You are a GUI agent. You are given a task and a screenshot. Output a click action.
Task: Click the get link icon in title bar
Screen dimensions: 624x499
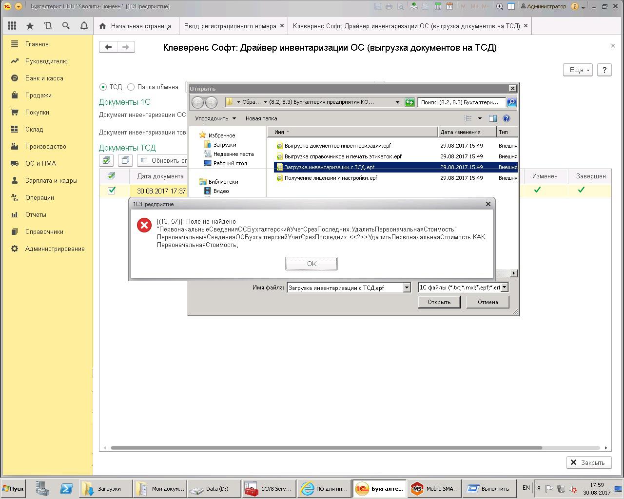point(414,6)
